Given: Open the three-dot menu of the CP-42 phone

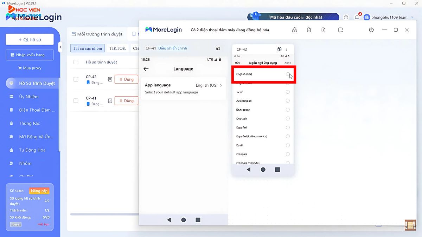Looking at the screenshot, I should pyautogui.click(x=286, y=50).
